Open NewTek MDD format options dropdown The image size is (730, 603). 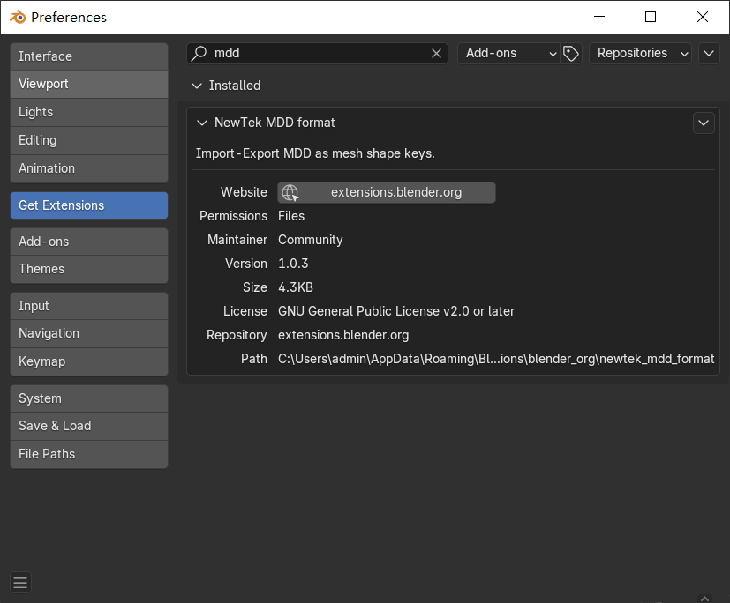point(704,123)
